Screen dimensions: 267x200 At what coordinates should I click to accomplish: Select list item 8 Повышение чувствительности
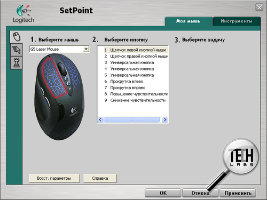(x=136, y=94)
